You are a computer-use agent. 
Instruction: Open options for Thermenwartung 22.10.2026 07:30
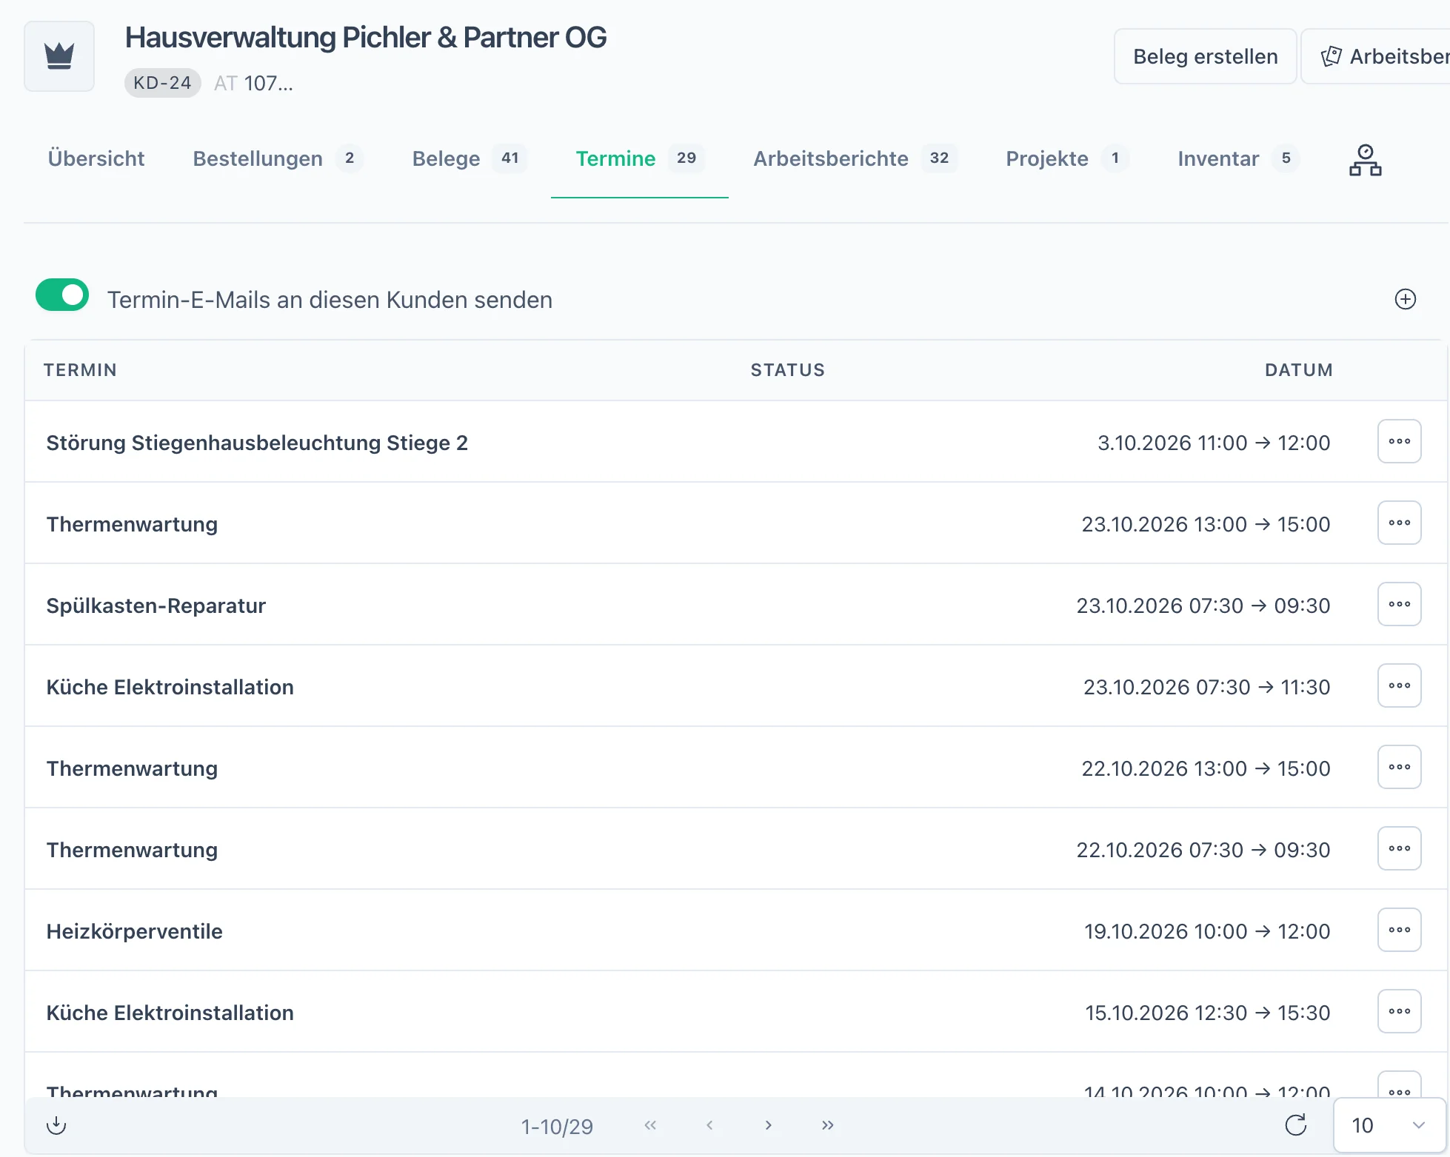(x=1399, y=848)
